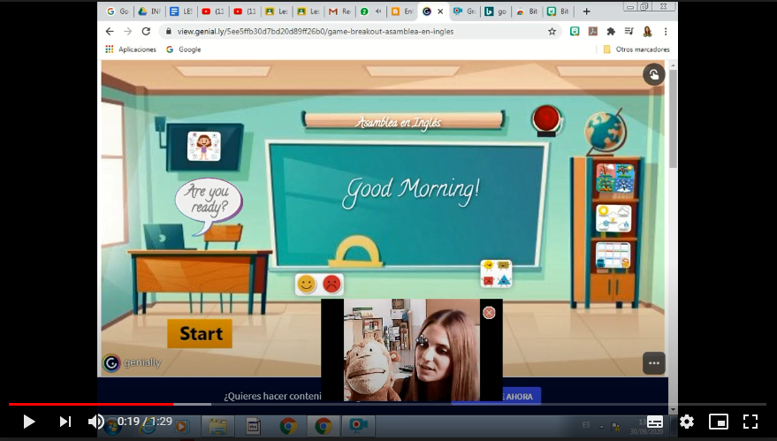This screenshot has height=441, width=777.
Task: Open the weather card on the bookshelf
Action: tap(613, 218)
